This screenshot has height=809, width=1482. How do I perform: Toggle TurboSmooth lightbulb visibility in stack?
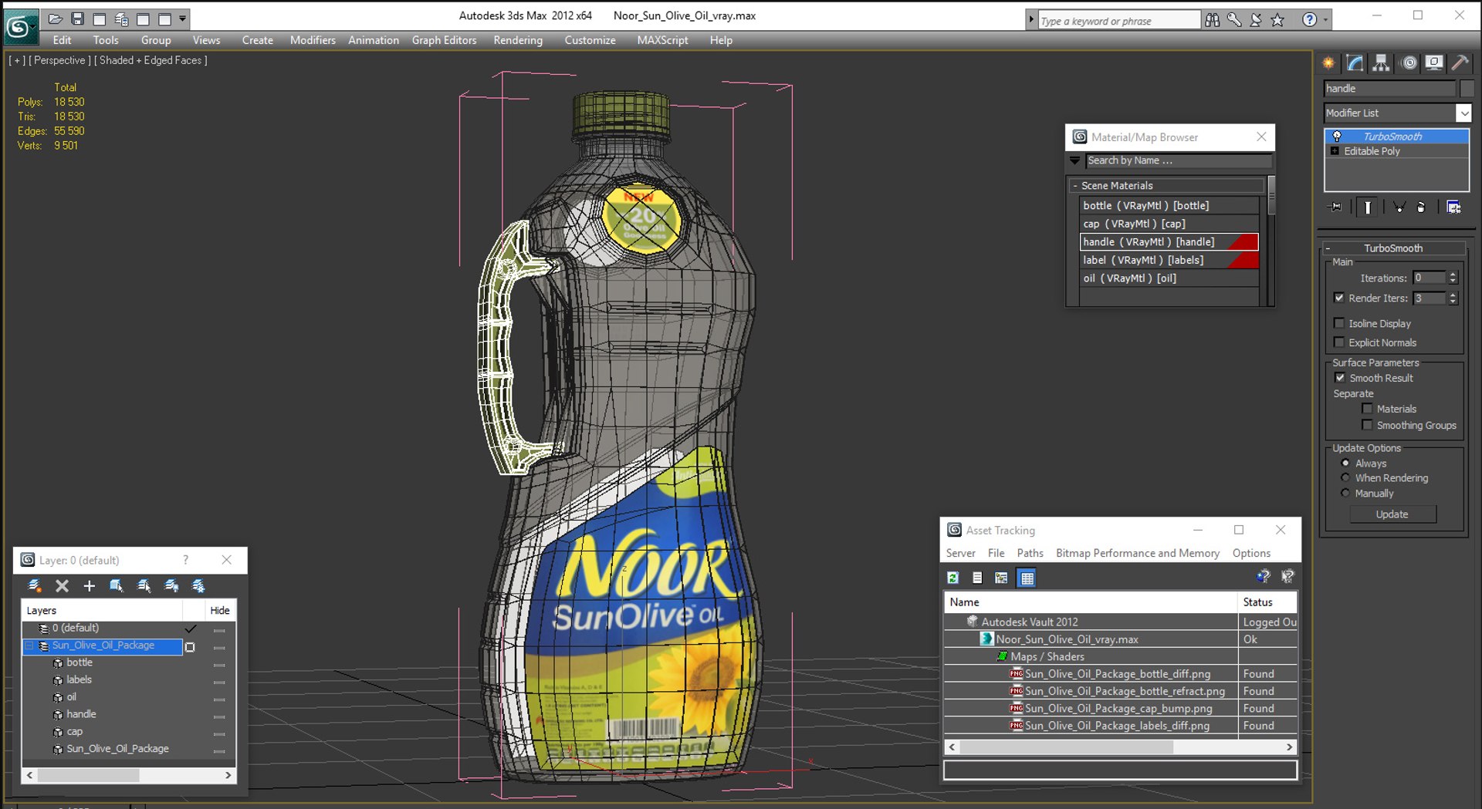tap(1337, 136)
